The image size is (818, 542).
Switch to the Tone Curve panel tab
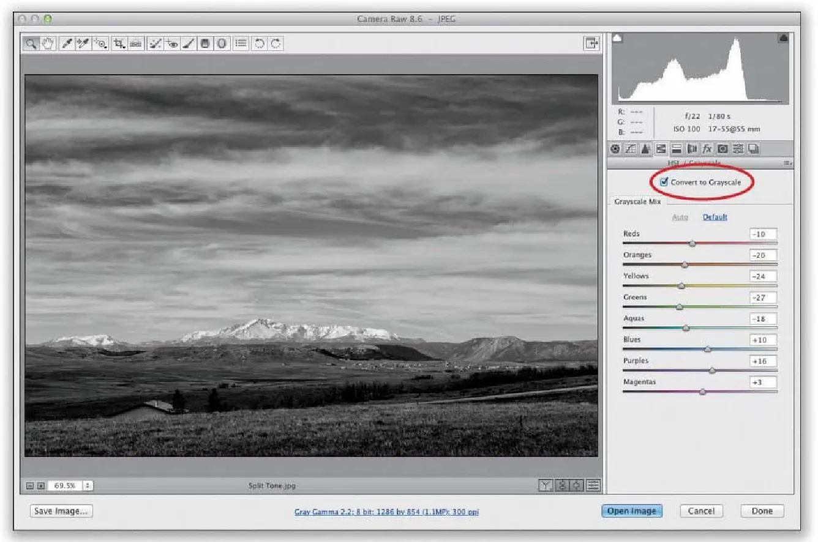[630, 149]
